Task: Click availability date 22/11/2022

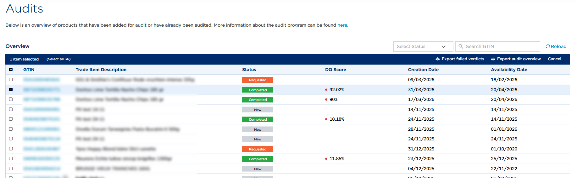Action: coord(504,169)
